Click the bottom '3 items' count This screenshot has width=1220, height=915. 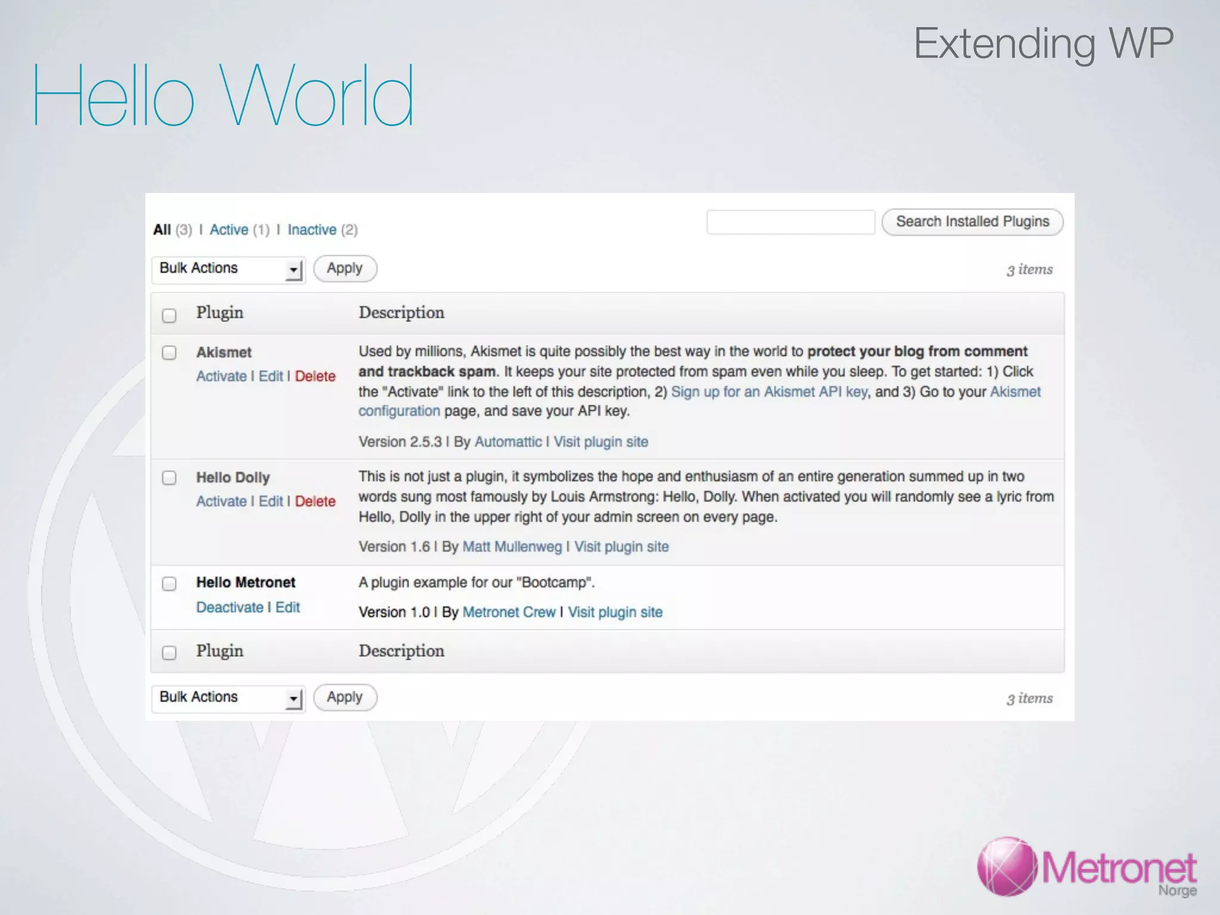click(x=1030, y=699)
